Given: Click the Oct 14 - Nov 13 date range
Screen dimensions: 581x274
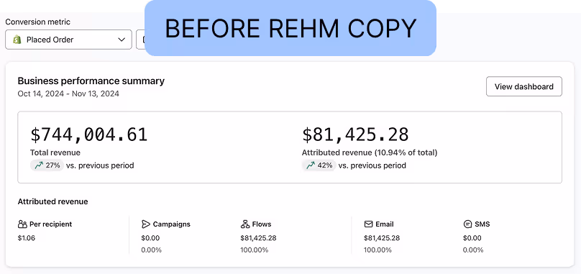Looking at the screenshot, I should [68, 93].
